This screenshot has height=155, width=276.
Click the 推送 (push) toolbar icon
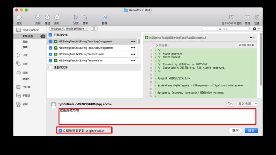pos(48,17)
